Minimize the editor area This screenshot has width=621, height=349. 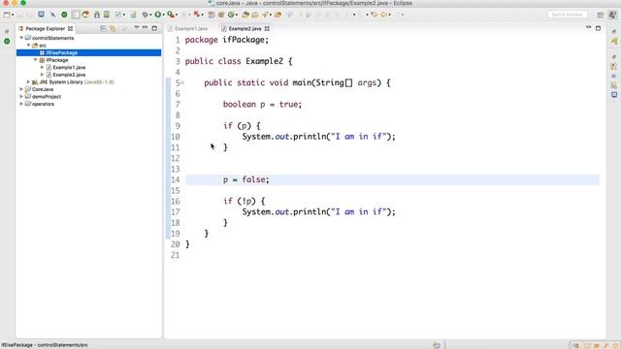pos(589,28)
